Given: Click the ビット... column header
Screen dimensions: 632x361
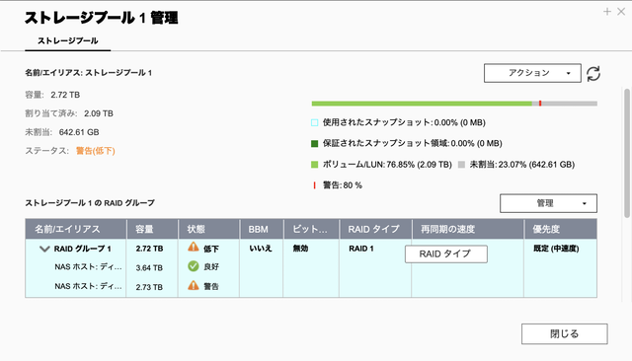Looking at the screenshot, I should (x=311, y=229).
